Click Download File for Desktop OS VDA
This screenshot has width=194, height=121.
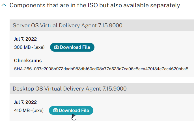pos(71,110)
